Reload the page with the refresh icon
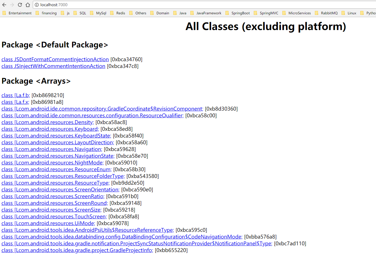Screen dimensions: 376x254 pyautogui.click(x=20, y=5)
